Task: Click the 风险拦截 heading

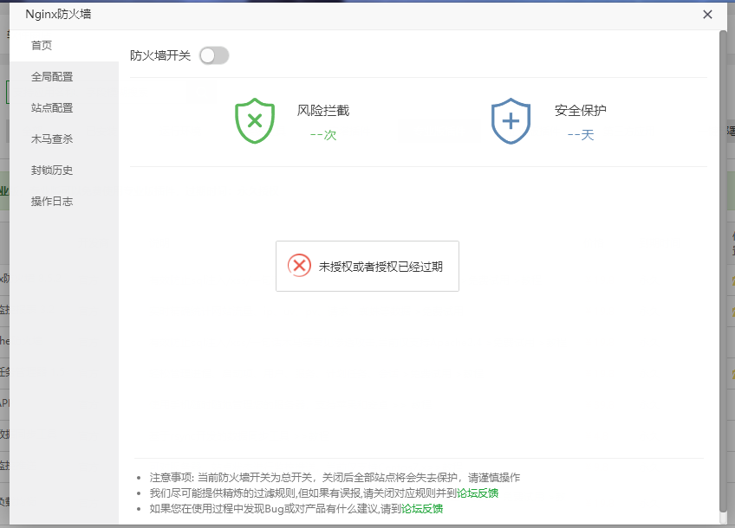Action: click(x=323, y=111)
